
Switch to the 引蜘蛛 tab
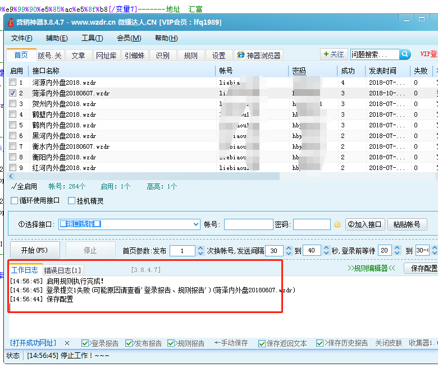[x=135, y=55]
